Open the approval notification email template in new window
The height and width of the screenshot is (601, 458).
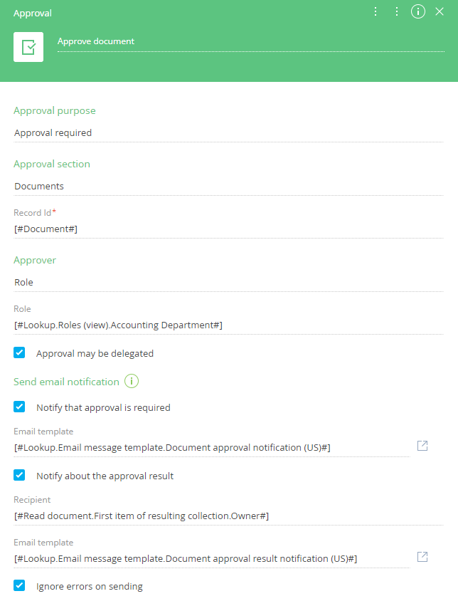[x=422, y=445]
